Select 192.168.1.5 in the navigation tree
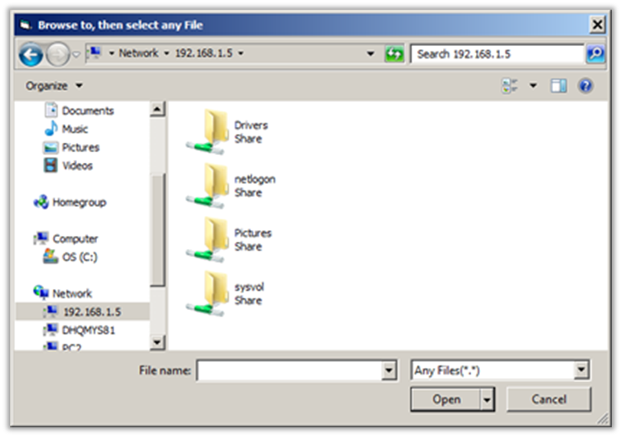Image resolution: width=622 pixels, height=437 pixels. [x=92, y=312]
